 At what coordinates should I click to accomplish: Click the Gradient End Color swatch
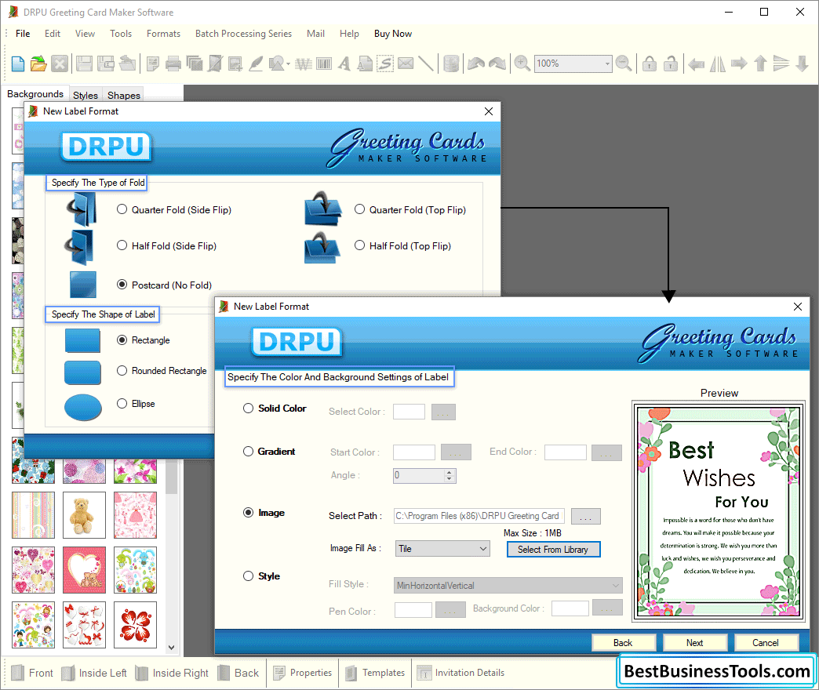pos(565,452)
